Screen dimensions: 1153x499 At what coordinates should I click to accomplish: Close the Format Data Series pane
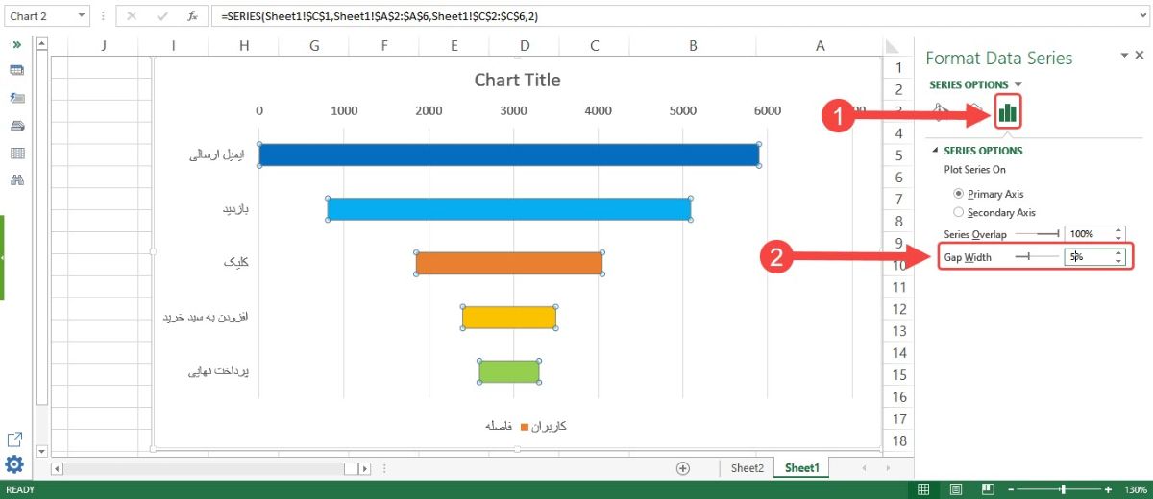pyautogui.click(x=1140, y=56)
